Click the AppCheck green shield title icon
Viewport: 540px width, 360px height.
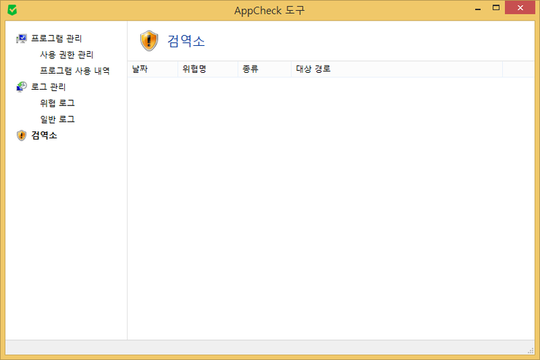(x=12, y=10)
